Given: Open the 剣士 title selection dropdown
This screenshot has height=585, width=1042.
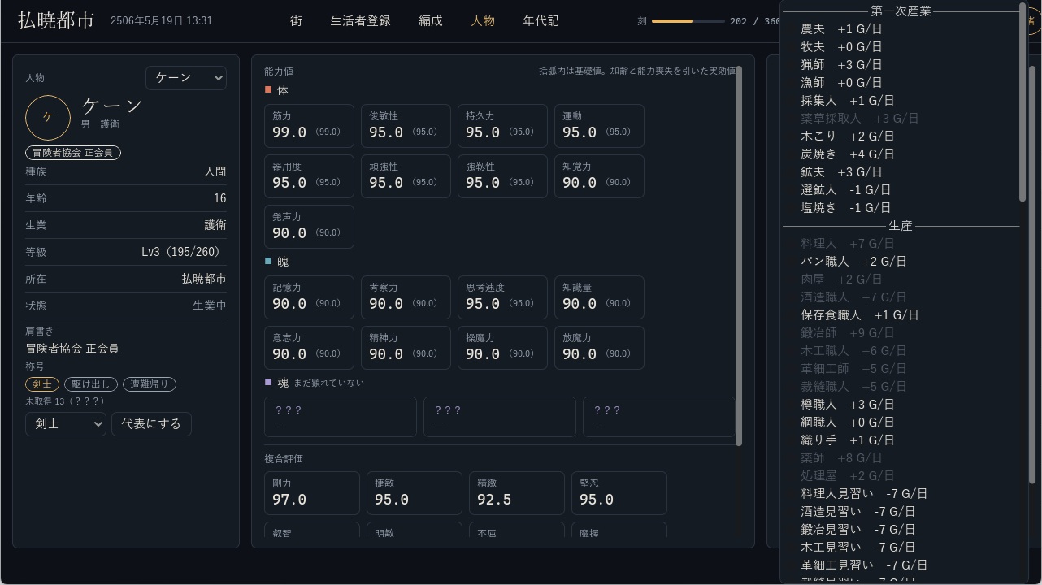Looking at the screenshot, I should click(66, 424).
